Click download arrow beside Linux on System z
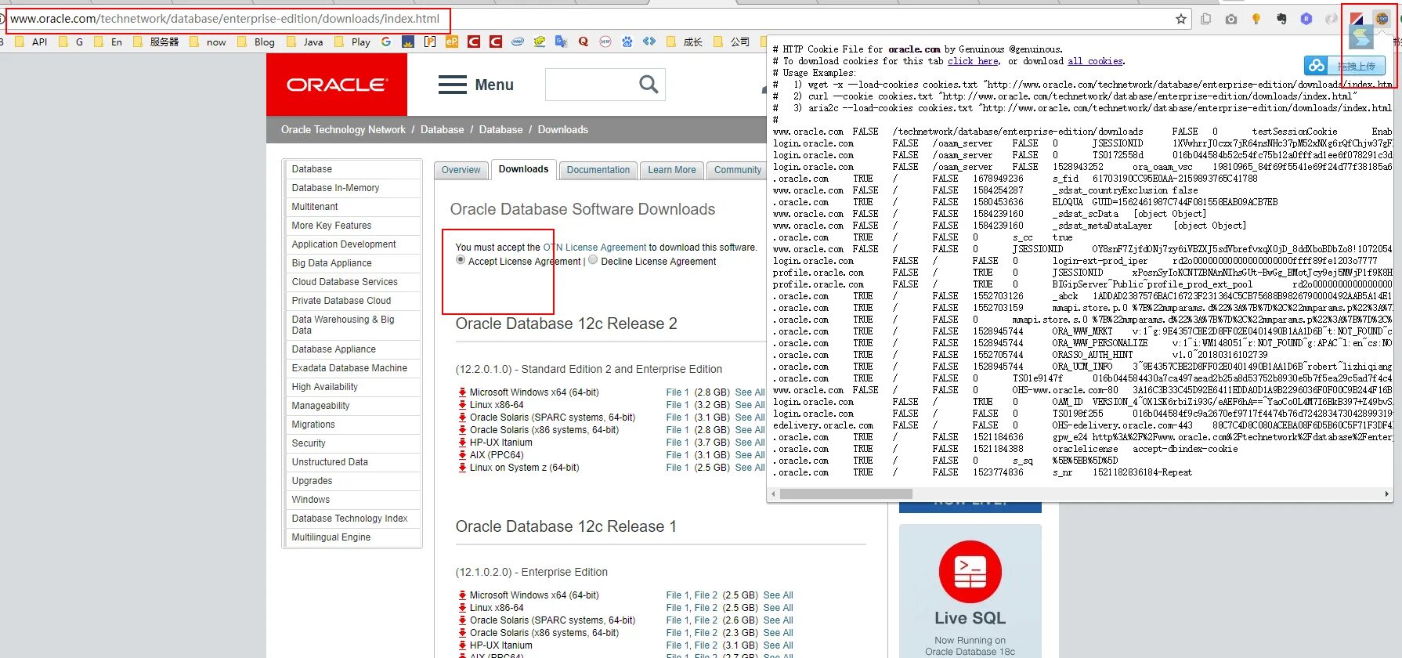 (462, 468)
